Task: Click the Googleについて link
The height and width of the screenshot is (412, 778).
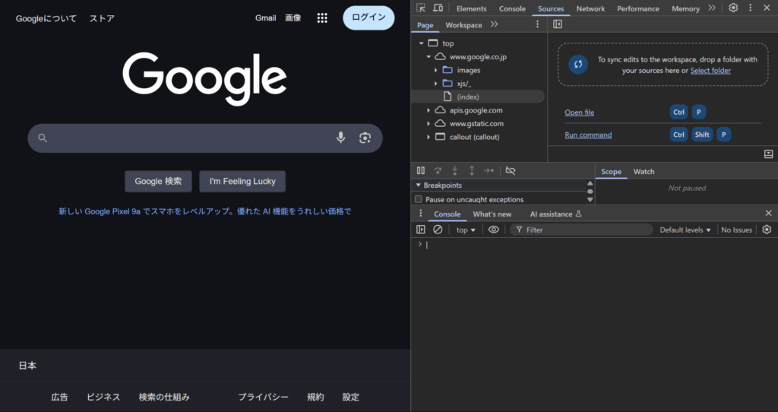Action: [46, 18]
